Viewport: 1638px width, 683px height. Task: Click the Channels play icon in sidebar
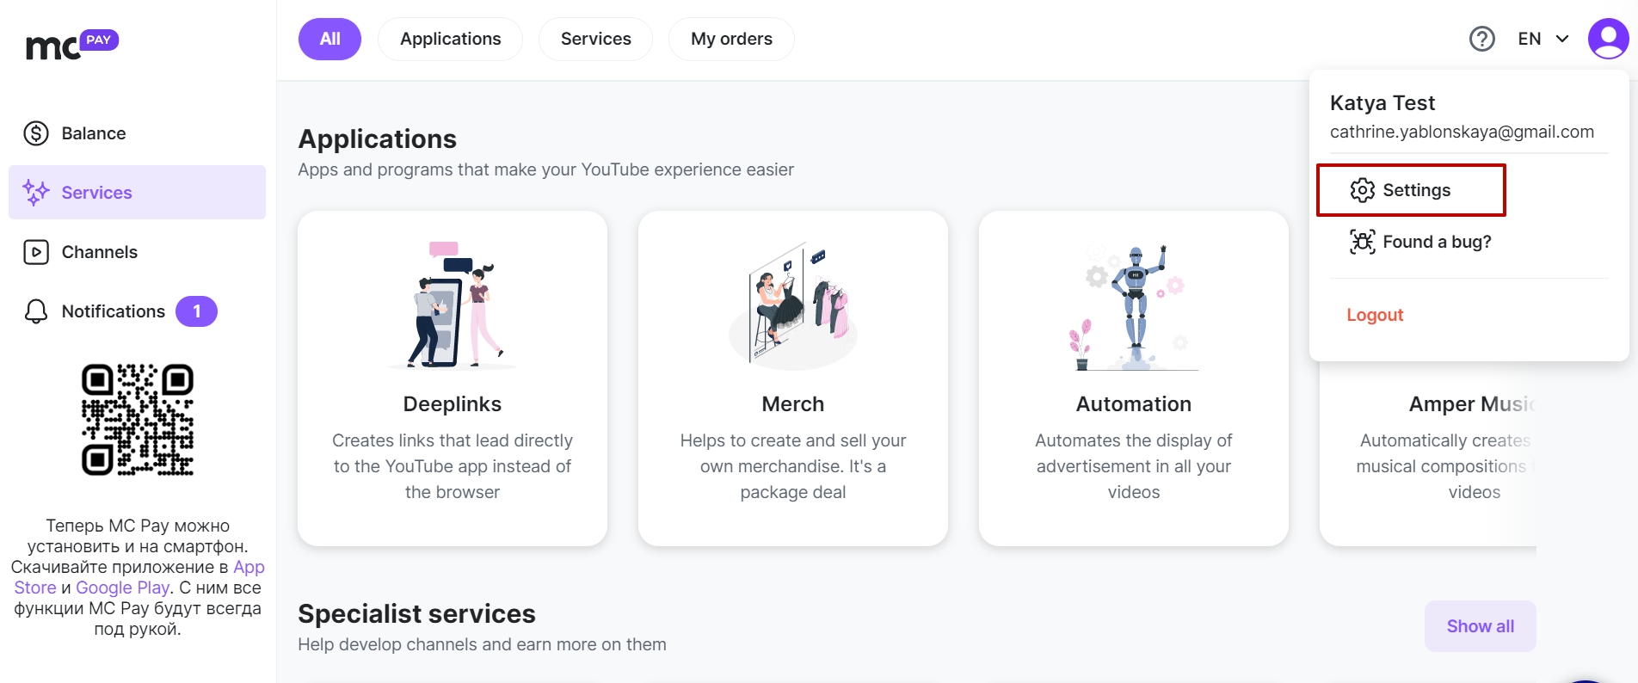pos(36,252)
